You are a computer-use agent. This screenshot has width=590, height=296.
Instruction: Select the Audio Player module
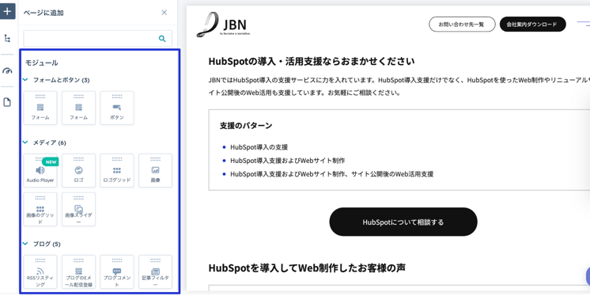pos(40,171)
